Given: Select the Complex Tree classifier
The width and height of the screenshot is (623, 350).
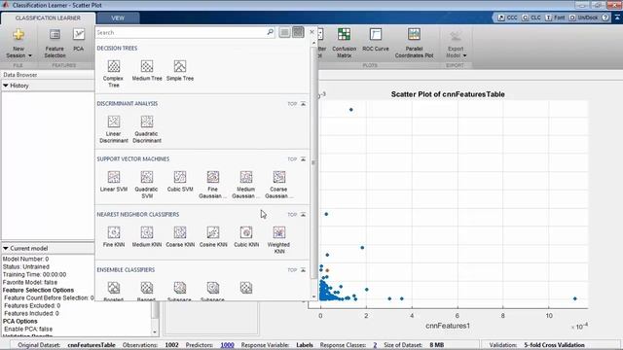Looking at the screenshot, I should click(x=114, y=74).
